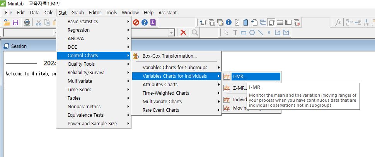Click the History command-prompt icon
The width and height of the screenshot is (375, 157).
pyautogui.click(x=237, y=22)
